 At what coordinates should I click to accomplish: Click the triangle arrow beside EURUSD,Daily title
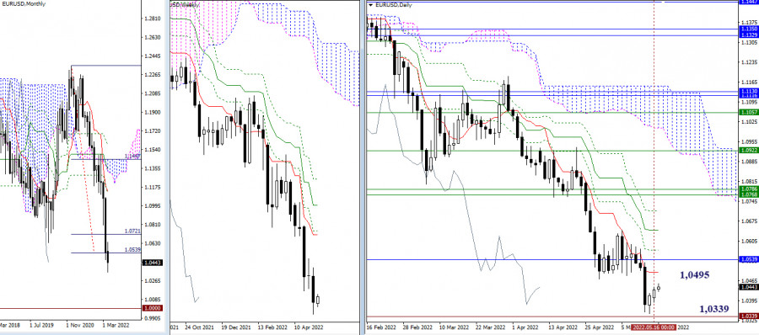pyautogui.click(x=371, y=4)
